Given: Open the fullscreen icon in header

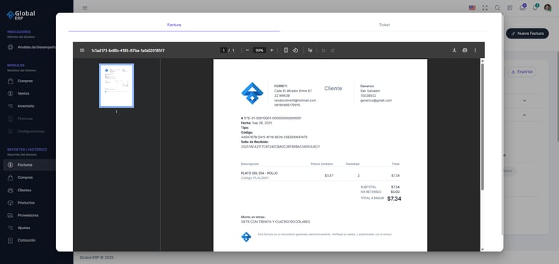Looking at the screenshot, I should [x=485, y=8].
